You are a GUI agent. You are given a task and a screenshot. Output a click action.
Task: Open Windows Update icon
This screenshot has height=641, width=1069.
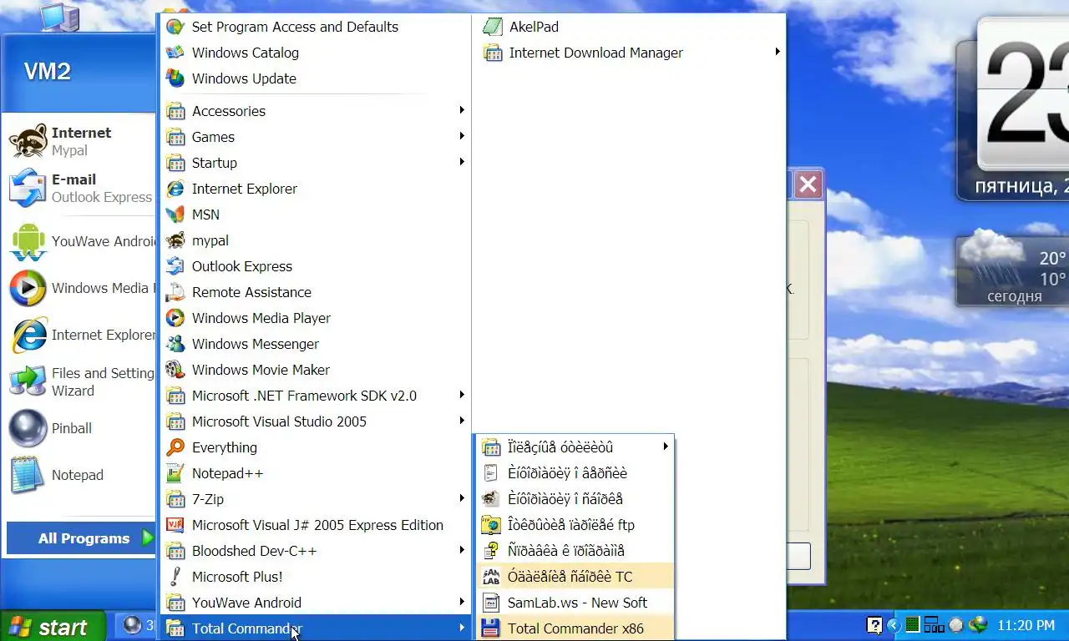click(x=175, y=78)
